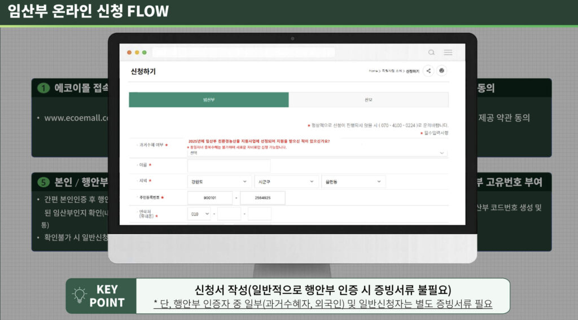
Task: Open the 010 phone prefix dropdown
Action: pos(199,214)
